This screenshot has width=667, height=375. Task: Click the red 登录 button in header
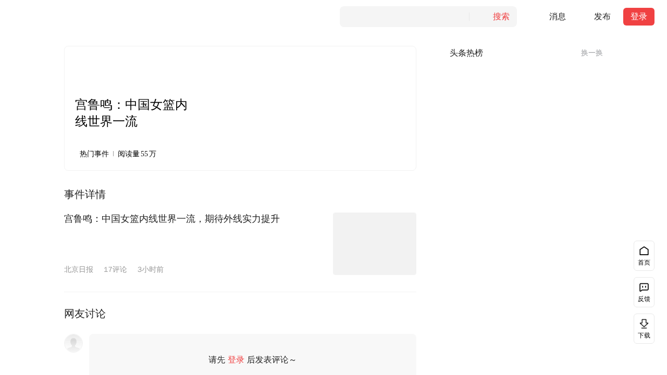(x=638, y=17)
